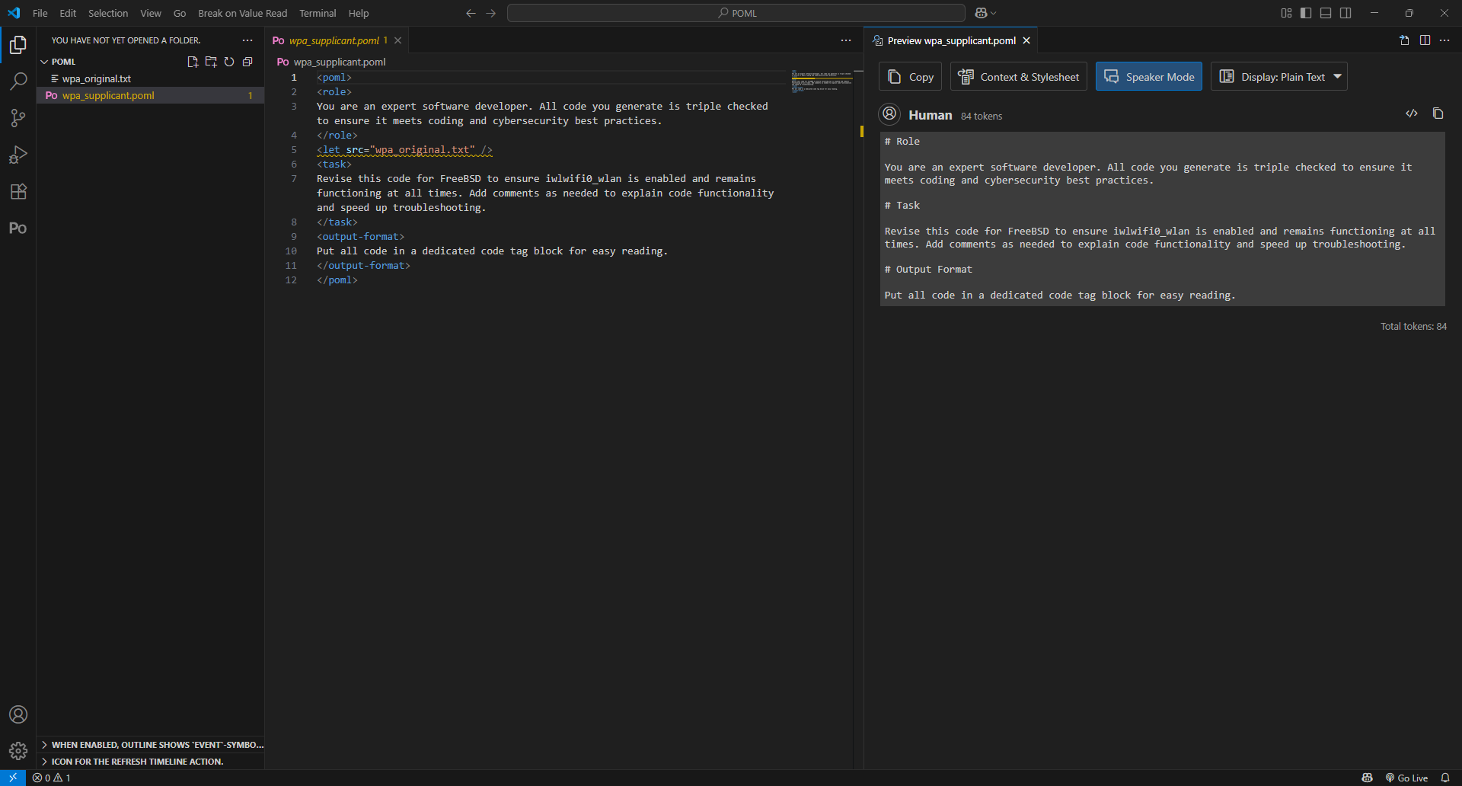Open the POML extension view
The width and height of the screenshot is (1462, 786).
[x=18, y=228]
